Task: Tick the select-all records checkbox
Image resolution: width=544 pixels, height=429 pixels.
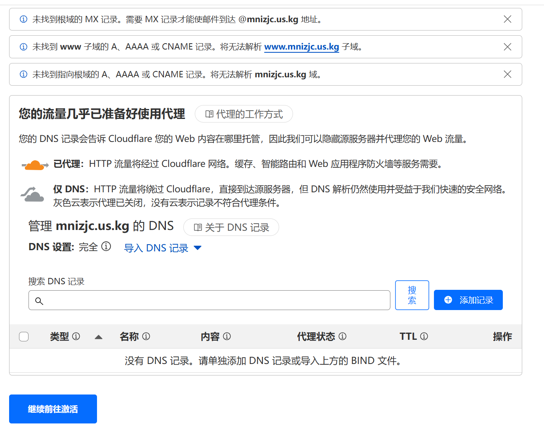Action: [x=24, y=337]
